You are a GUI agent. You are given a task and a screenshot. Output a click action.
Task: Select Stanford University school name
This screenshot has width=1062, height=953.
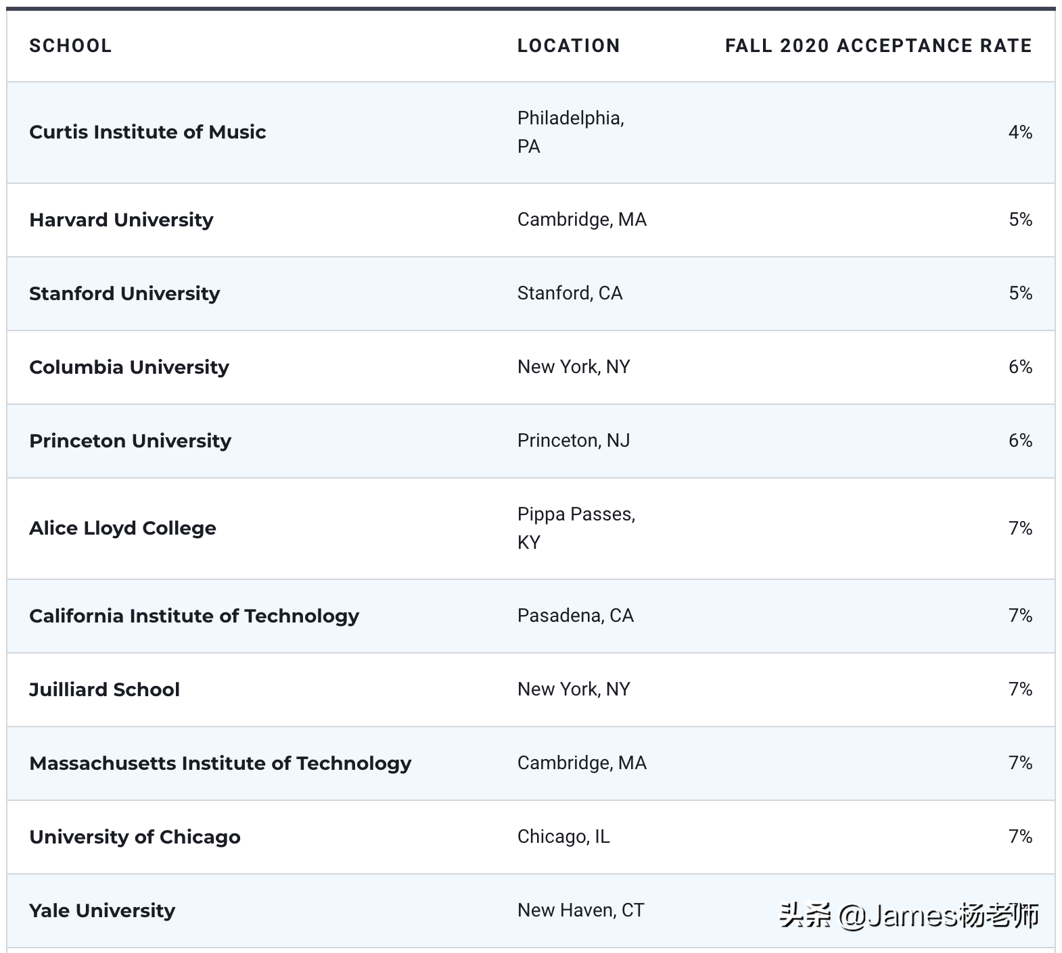coord(124,293)
